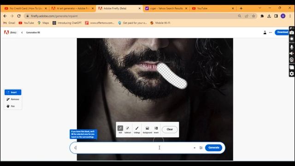Click recorder overlay camera screenshot icon
Screen dimensions: 295x166
(x=292, y=33)
